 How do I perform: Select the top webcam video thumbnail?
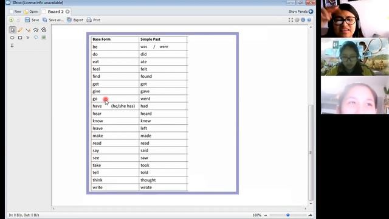[x=355, y=19]
